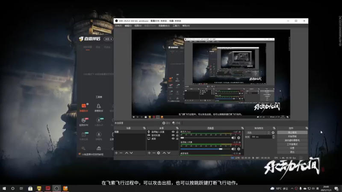Select the 场景 item in scenes list
The image size is (342, 192).
130,132
